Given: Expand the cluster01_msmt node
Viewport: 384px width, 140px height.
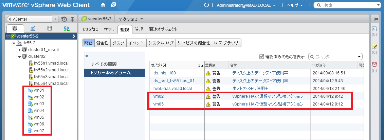Looking at the screenshot, I should pyautogui.click(x=20, y=50).
